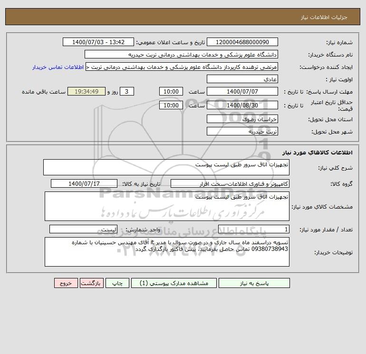This screenshot has height=354, width=366.
Task: Click request creator field مرتضی ترهنده
Action: coord(182,67)
